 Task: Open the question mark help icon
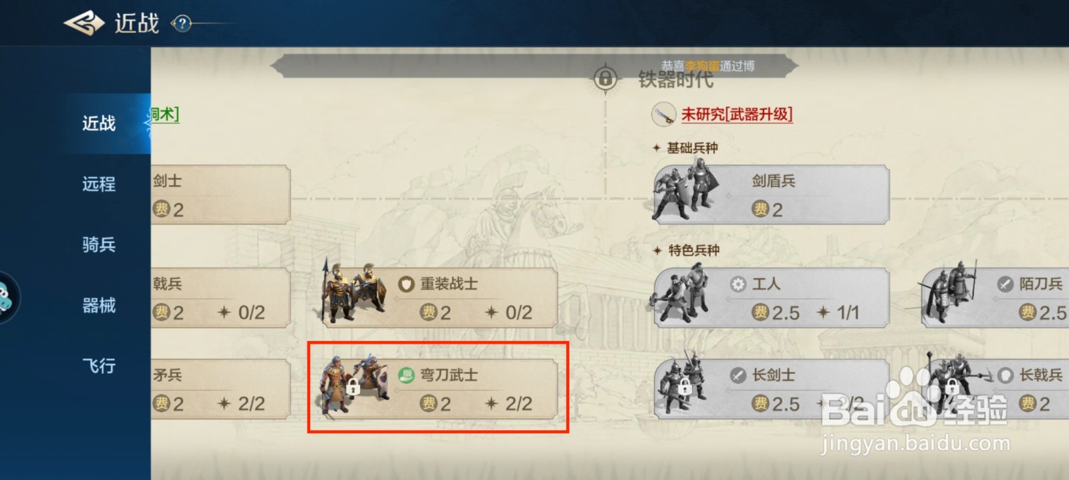(181, 23)
